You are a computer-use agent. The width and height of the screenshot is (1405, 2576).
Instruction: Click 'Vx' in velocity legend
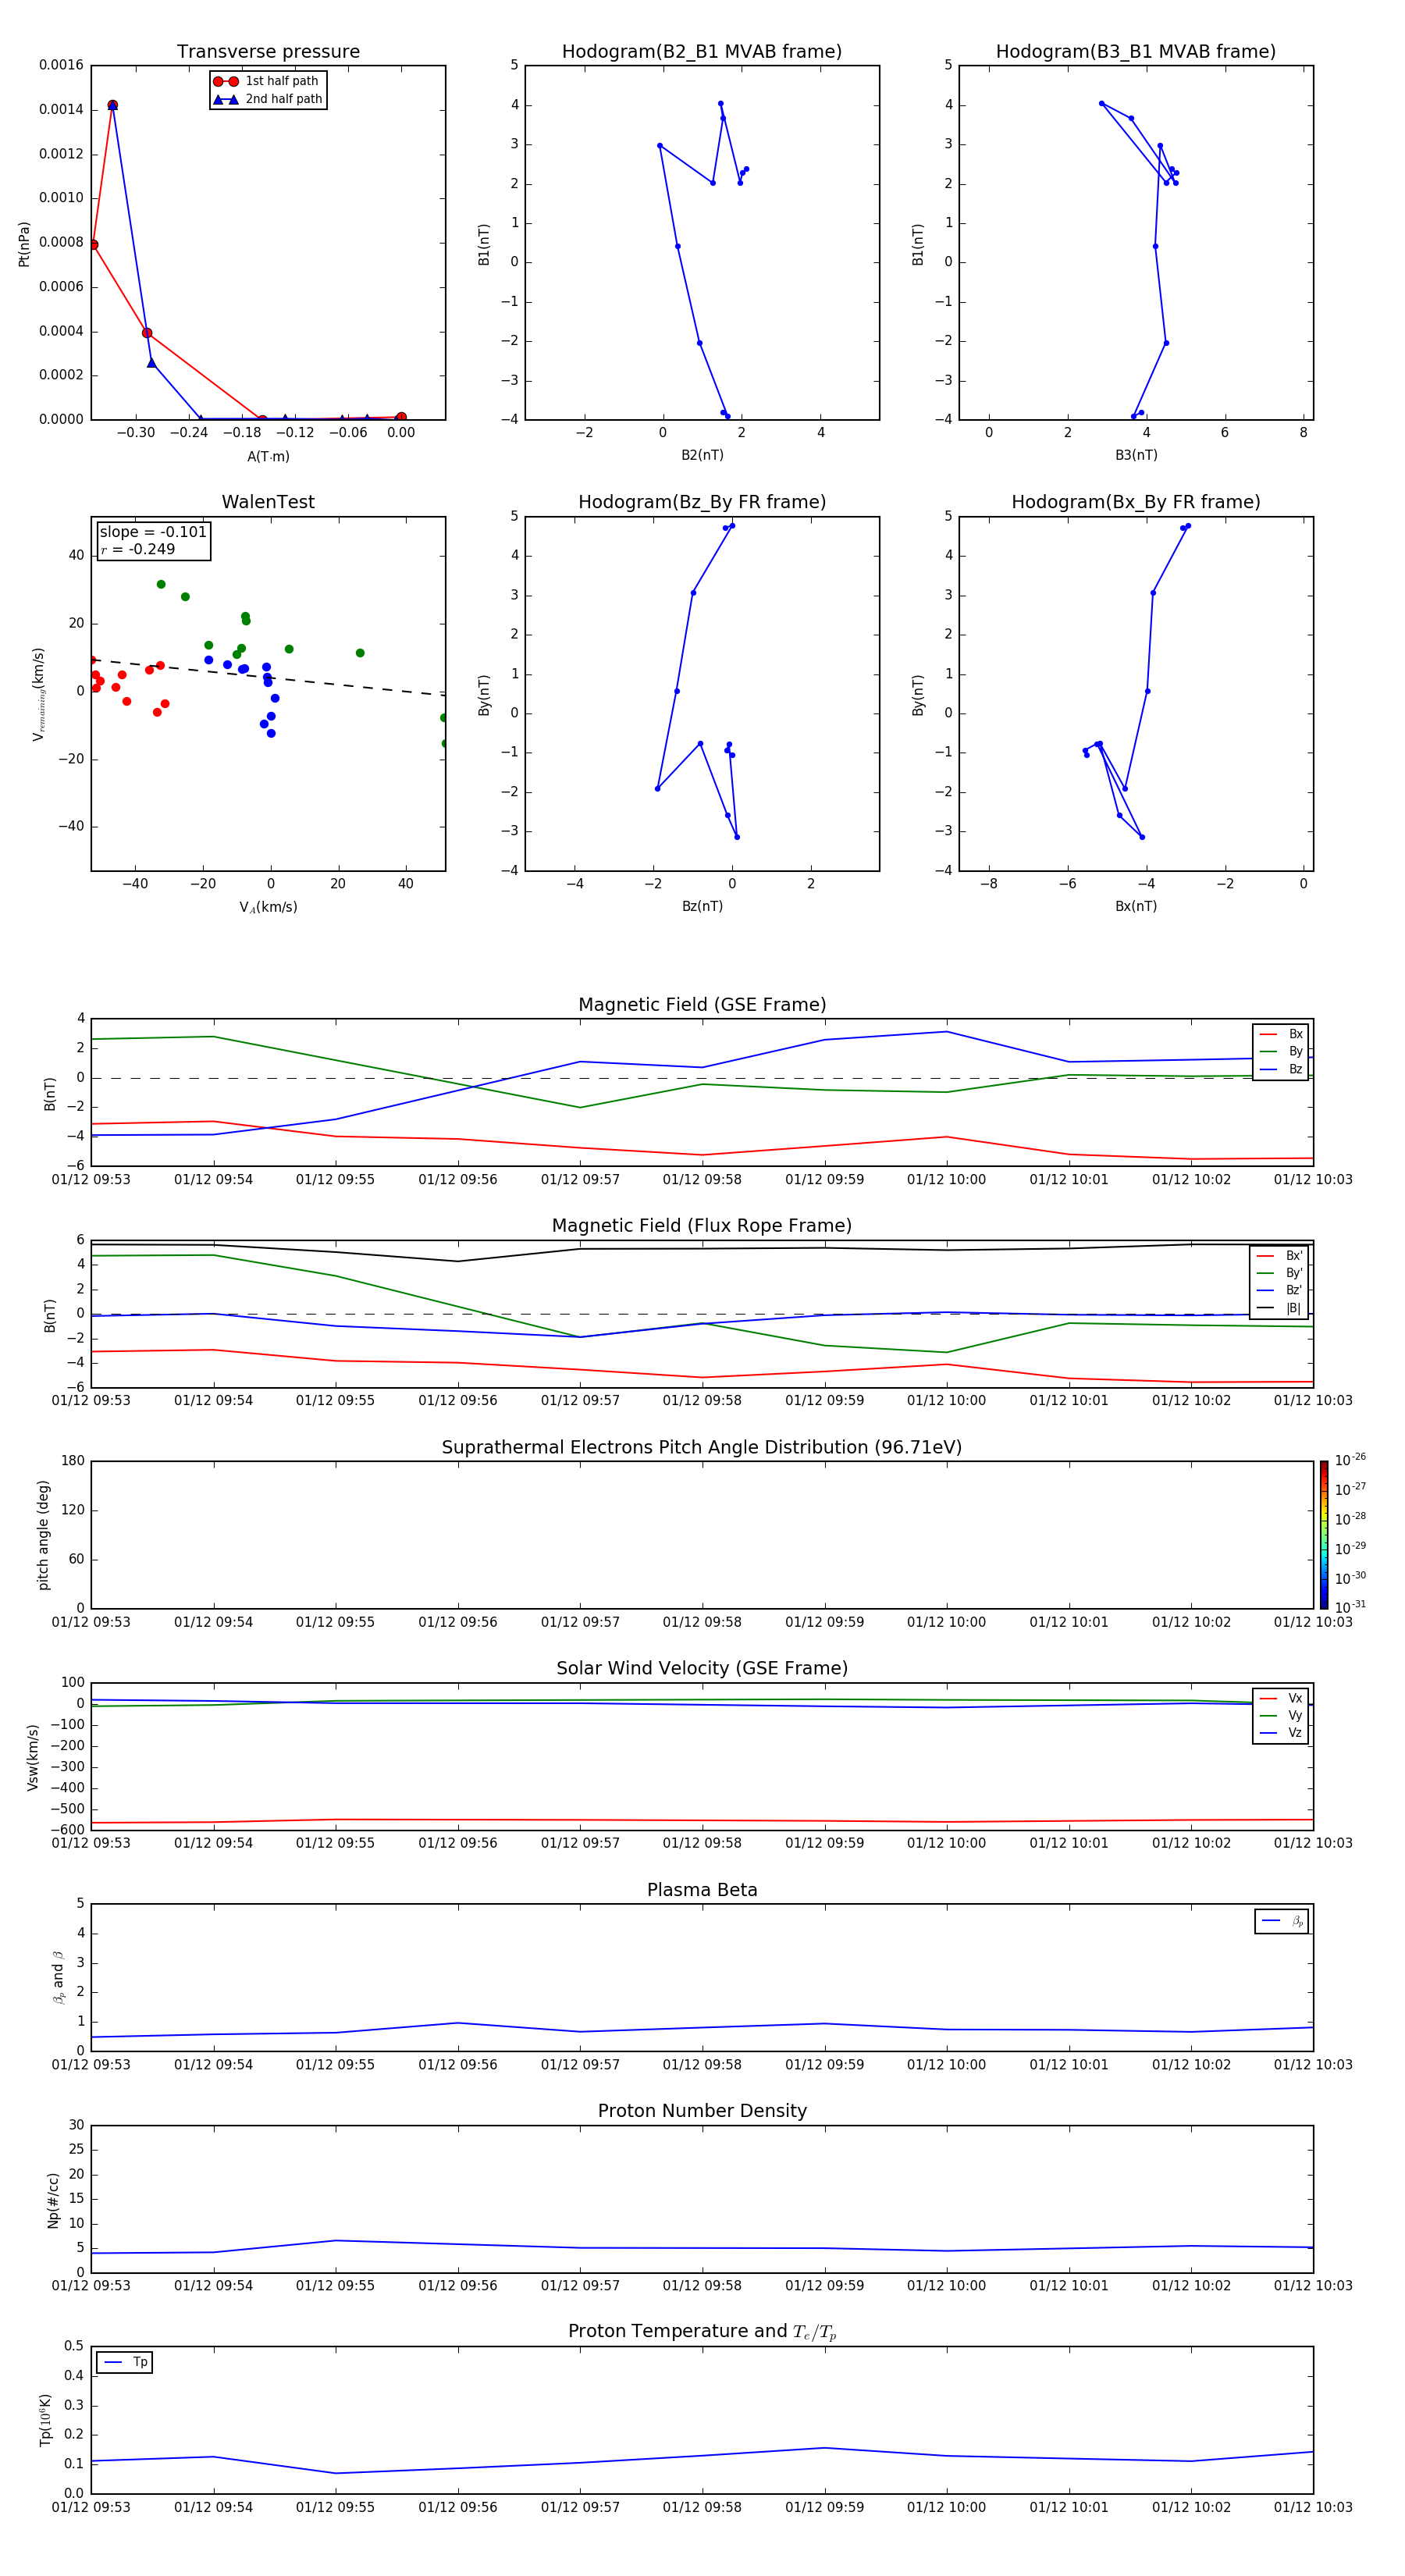click(1282, 1698)
